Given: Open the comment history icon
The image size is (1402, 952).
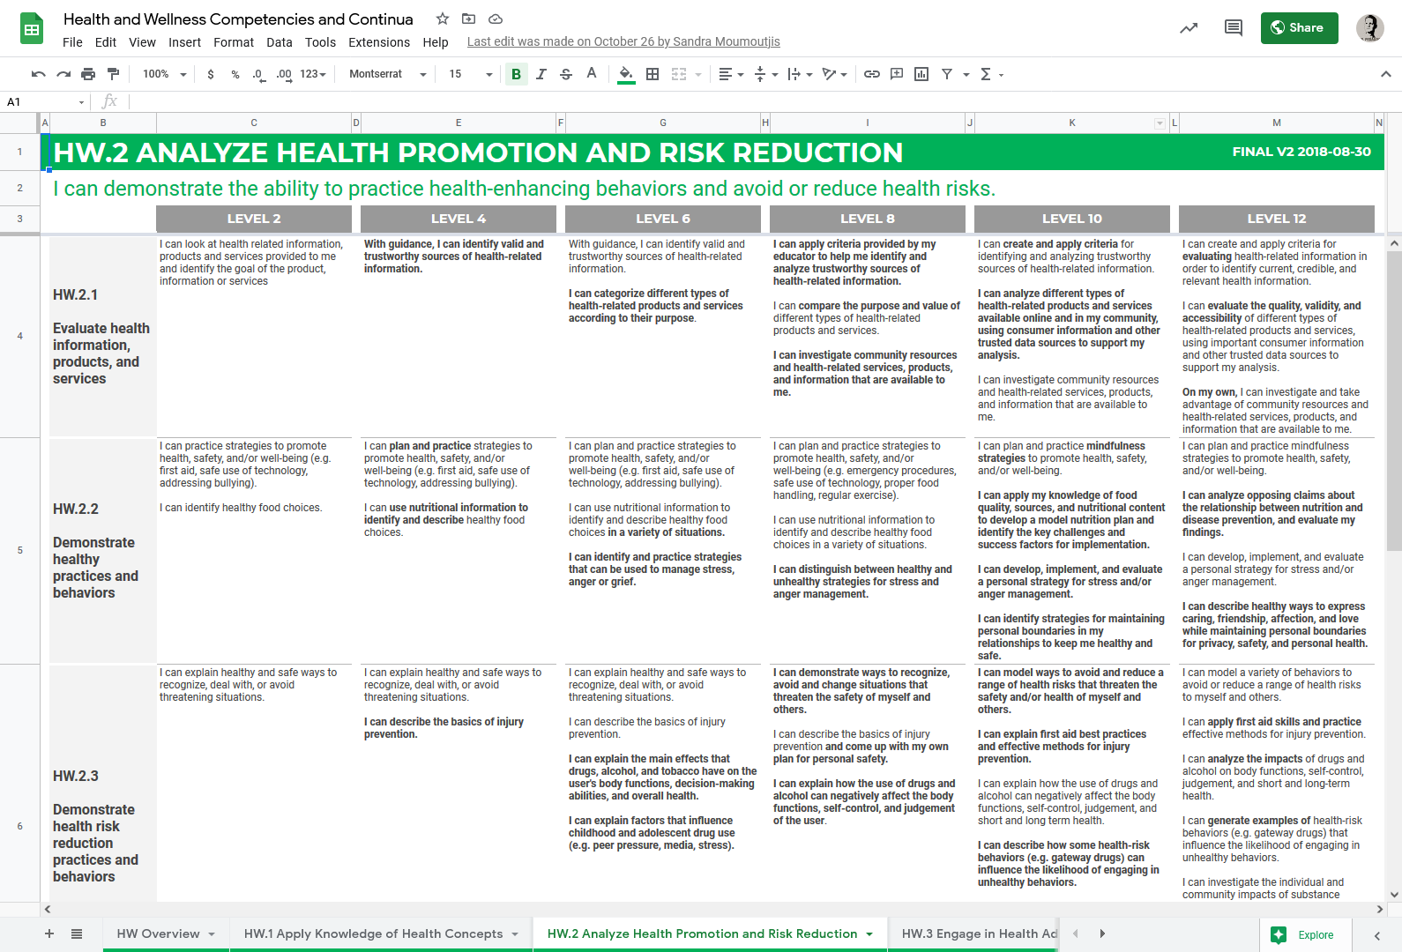Looking at the screenshot, I should click(x=1233, y=28).
